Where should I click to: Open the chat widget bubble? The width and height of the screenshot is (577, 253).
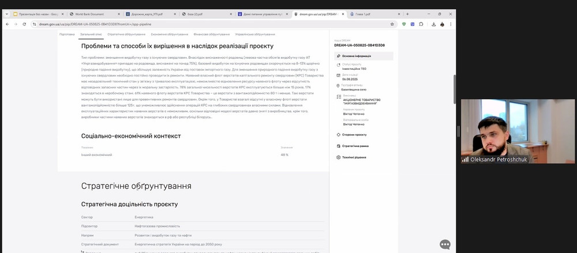(x=445, y=244)
